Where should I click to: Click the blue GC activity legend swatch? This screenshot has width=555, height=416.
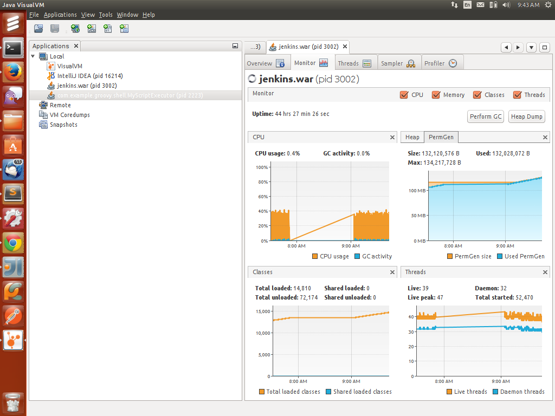(x=357, y=256)
